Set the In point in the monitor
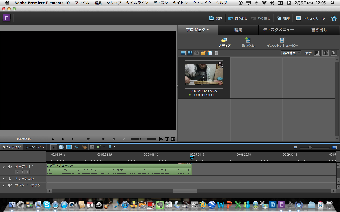The image size is (340, 212). click(x=53, y=139)
